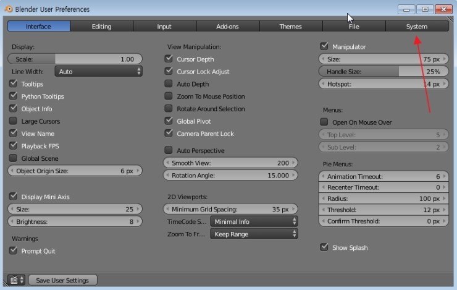Viewport: 457px width, 290px height.
Task: Click the Confirm Threshold field
Action: [384, 221]
